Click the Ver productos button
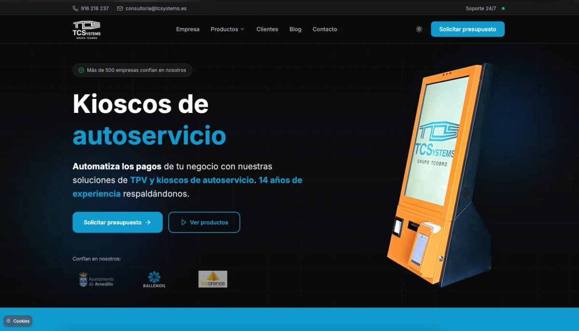Screen dimensions: 579x331 [204, 222]
